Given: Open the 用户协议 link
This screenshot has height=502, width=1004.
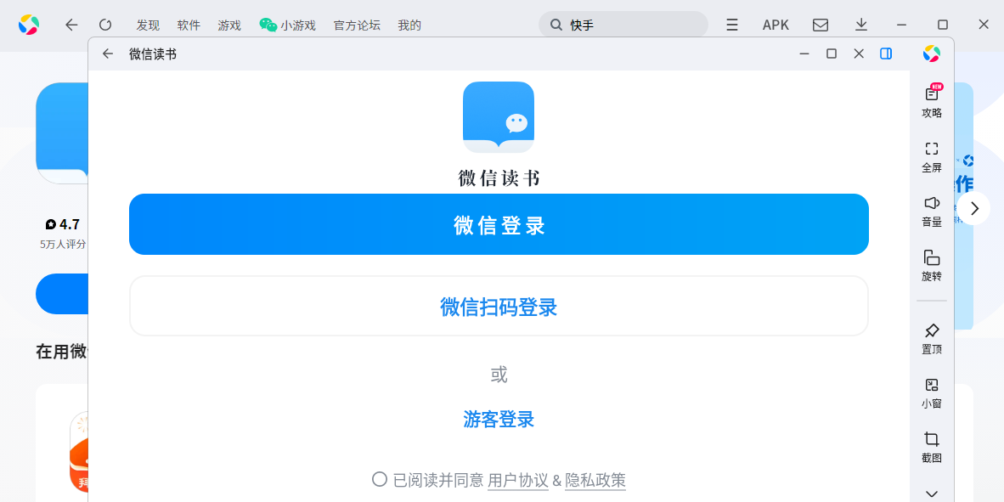Looking at the screenshot, I should [x=518, y=480].
